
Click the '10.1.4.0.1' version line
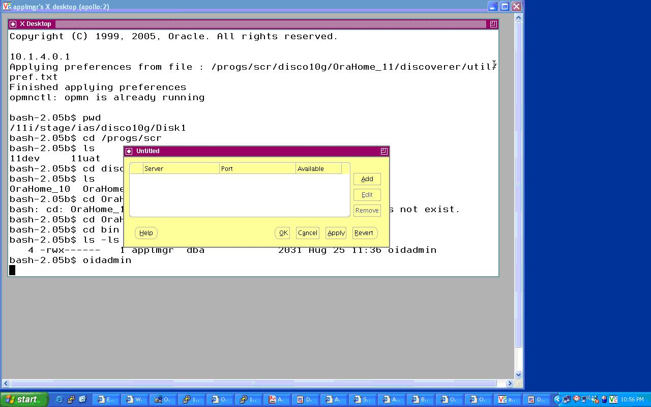40,56
